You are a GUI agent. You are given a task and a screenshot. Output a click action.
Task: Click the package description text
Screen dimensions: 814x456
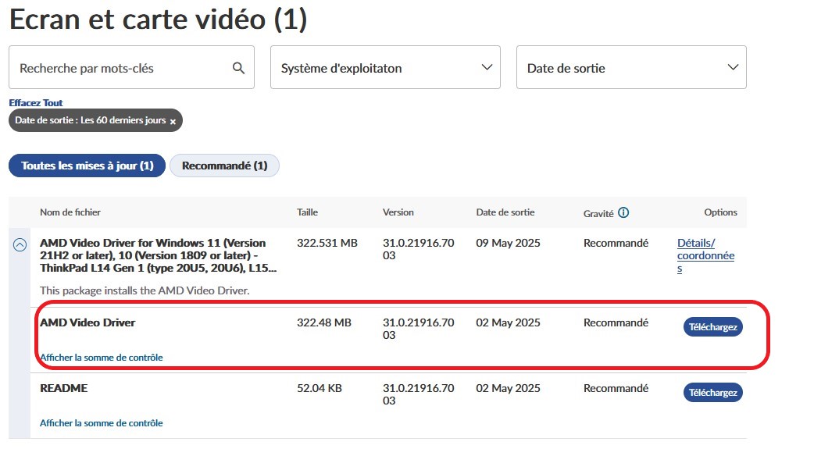pyautogui.click(x=145, y=290)
